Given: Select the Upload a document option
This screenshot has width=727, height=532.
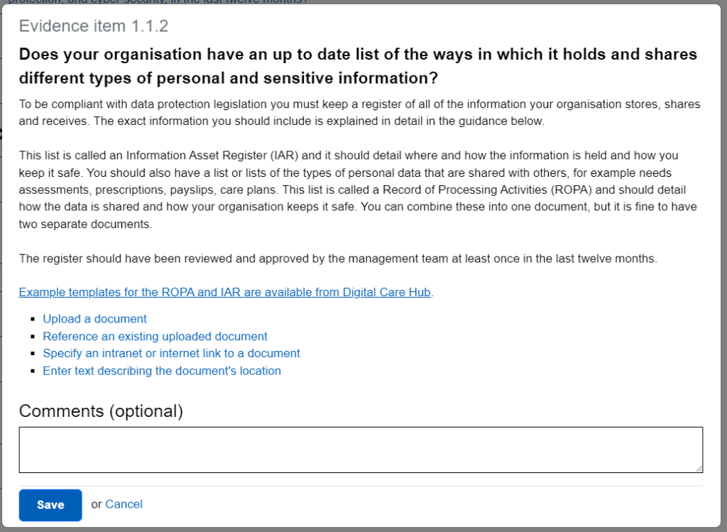Looking at the screenshot, I should point(94,319).
